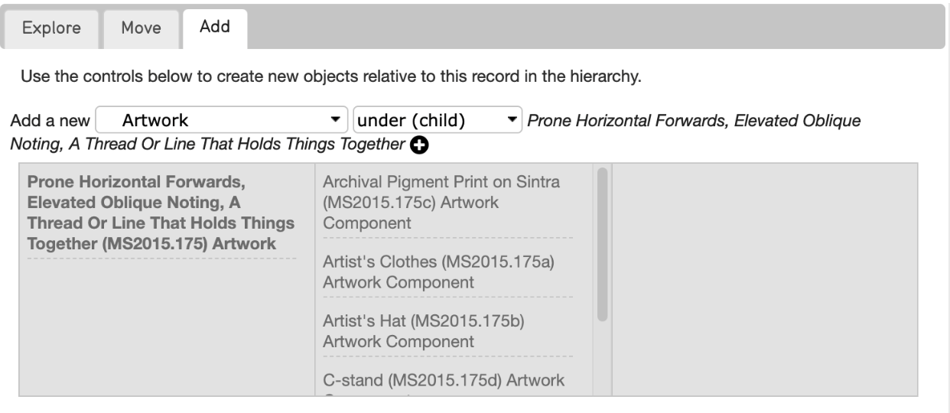The height and width of the screenshot is (413, 950).
Task: Click the 'Add a new' label
Action: 50,121
